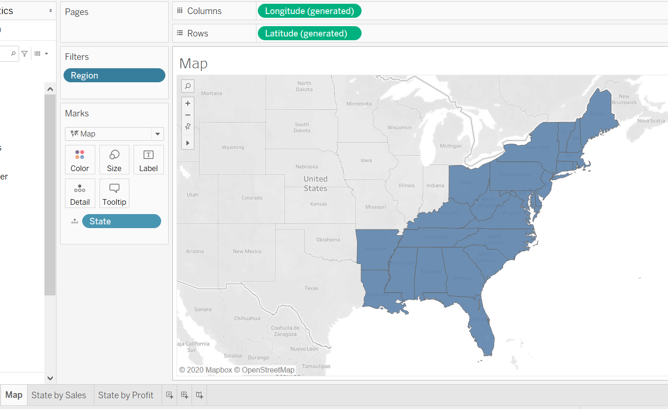The height and width of the screenshot is (409, 668).
Task: Create a New Dashboard from the bottom bar
Action: pyautogui.click(x=184, y=395)
